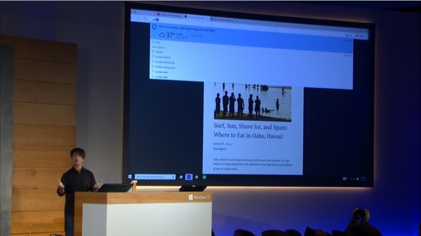The height and width of the screenshot is (236, 421).
Task: Select 'weather channel' search suggestion
Action: 163,57
